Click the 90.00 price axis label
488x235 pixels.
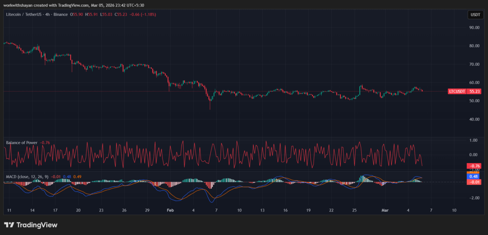tap(474, 28)
